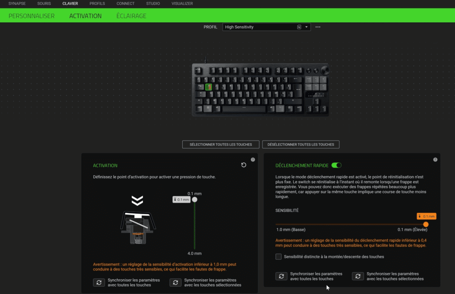
Task: Sync activation settings with selected keys icon
Action: click(x=175, y=282)
